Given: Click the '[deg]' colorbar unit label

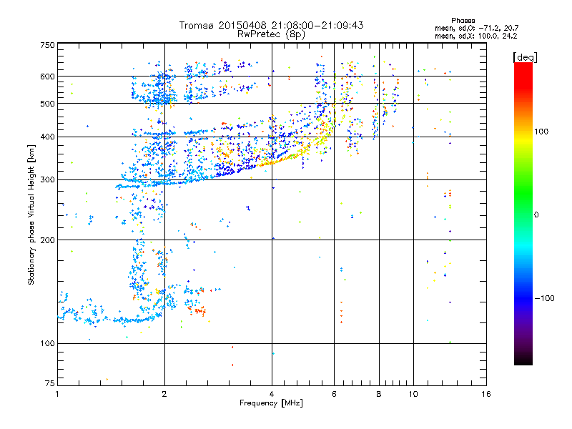Looking at the screenshot, I should [x=525, y=57].
